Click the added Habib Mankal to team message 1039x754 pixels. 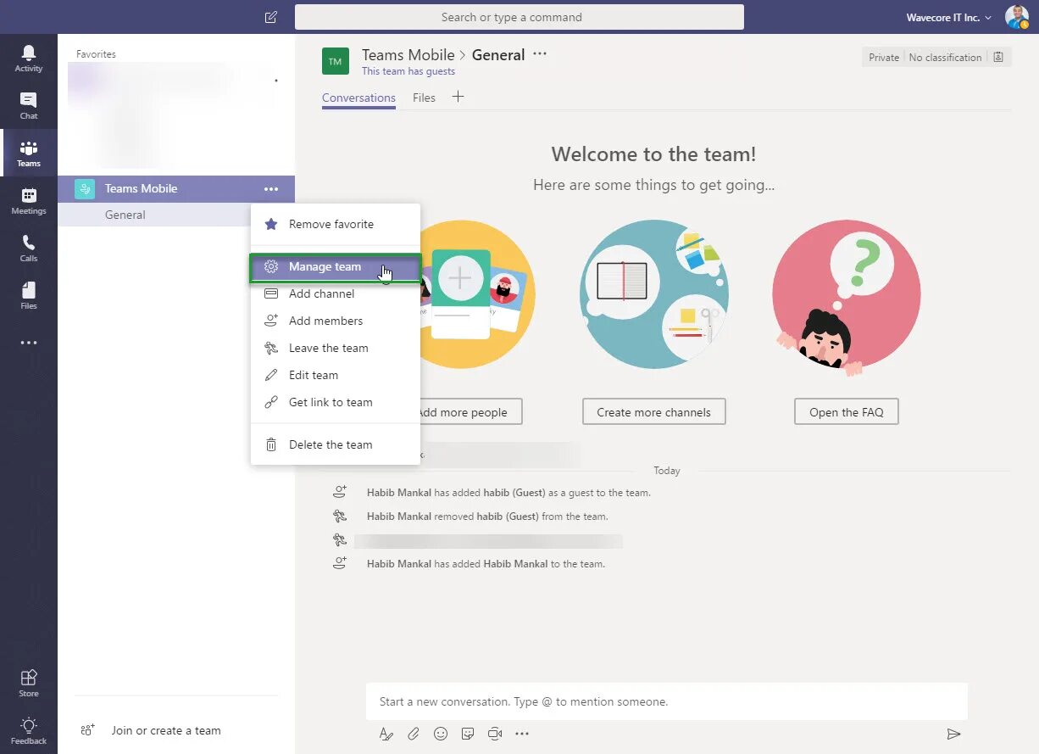[486, 563]
